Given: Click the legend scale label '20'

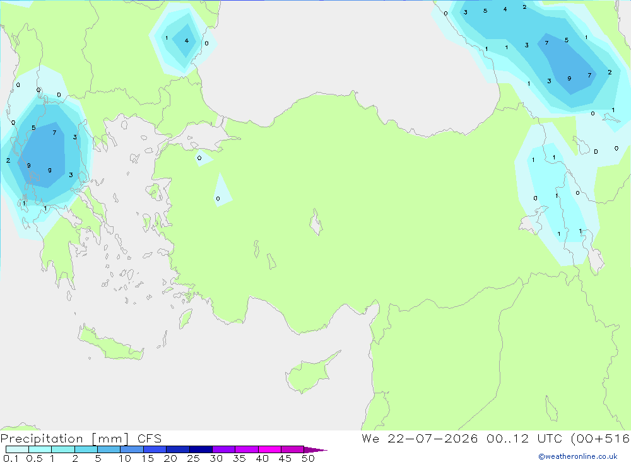Looking at the screenshot, I should 170,458.
